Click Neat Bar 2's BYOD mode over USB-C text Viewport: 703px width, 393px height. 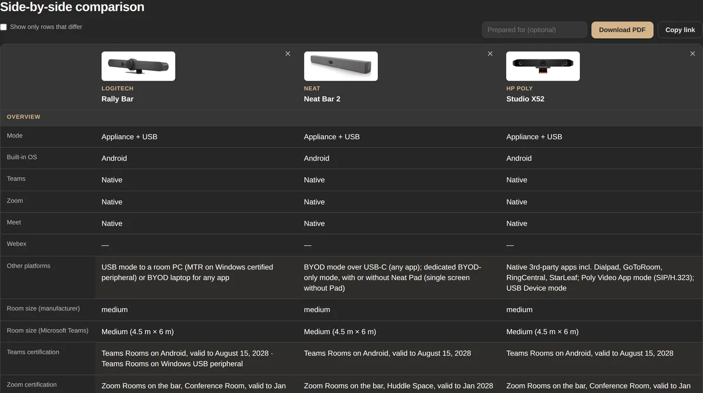click(x=393, y=278)
